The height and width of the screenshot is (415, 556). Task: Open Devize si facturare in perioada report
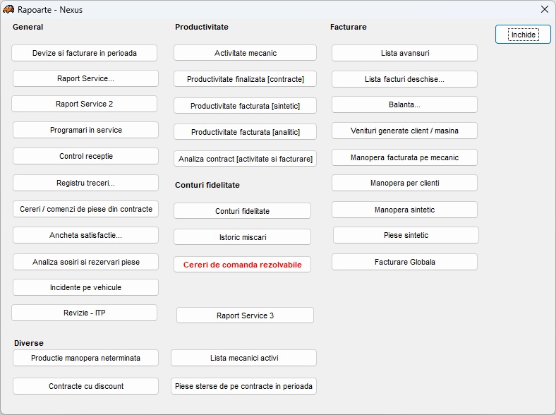coord(85,53)
